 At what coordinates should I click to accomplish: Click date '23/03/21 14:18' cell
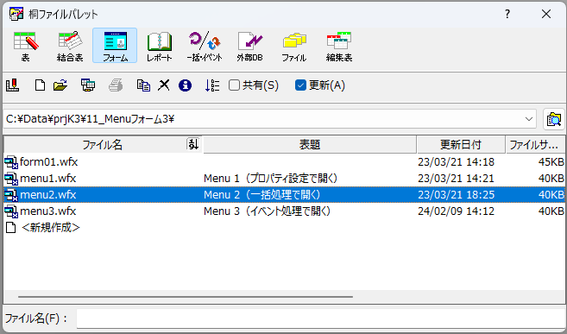coord(456,162)
